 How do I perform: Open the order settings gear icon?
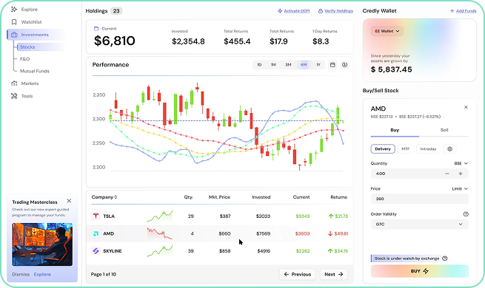pyautogui.click(x=449, y=149)
